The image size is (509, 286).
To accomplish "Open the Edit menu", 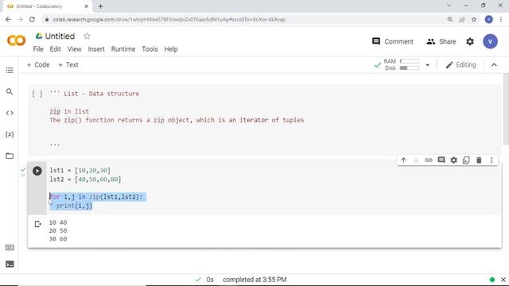I will click(55, 49).
